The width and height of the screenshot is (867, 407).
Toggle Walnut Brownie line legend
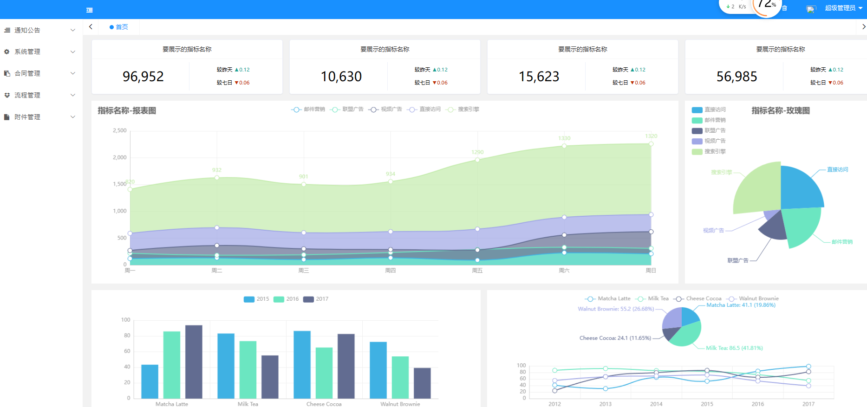click(x=752, y=299)
